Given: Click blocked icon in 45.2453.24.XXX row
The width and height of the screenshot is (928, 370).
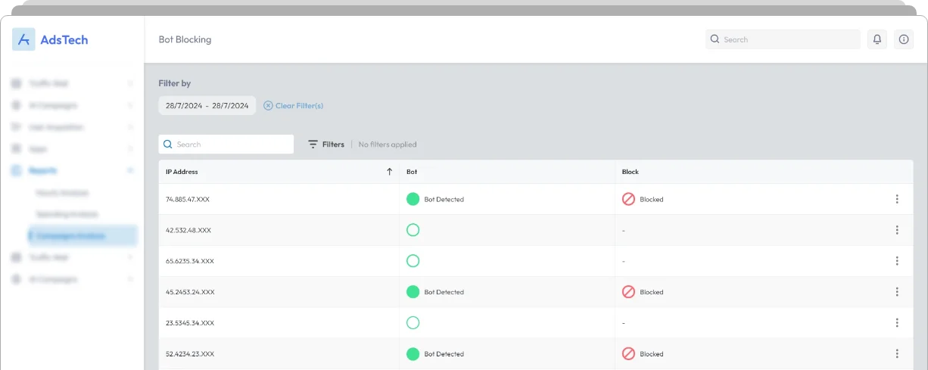Looking at the screenshot, I should click(628, 292).
